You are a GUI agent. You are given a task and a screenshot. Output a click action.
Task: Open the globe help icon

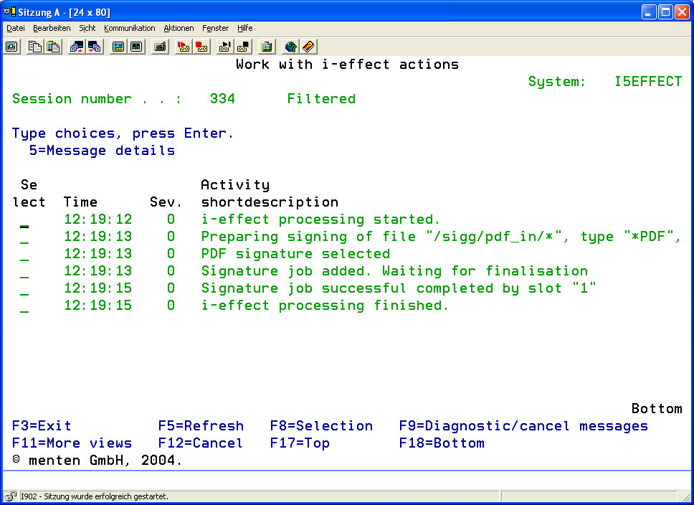290,47
